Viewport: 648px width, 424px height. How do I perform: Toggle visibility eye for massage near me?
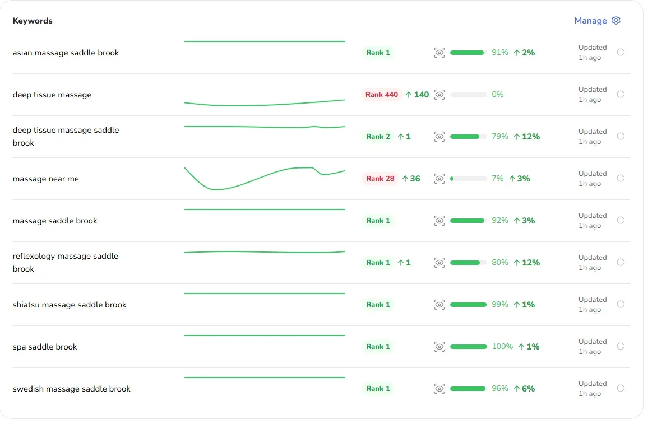tap(439, 179)
